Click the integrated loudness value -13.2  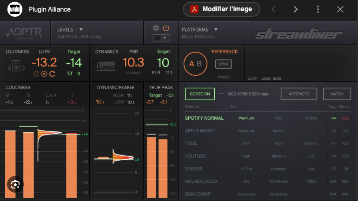(72, 102)
